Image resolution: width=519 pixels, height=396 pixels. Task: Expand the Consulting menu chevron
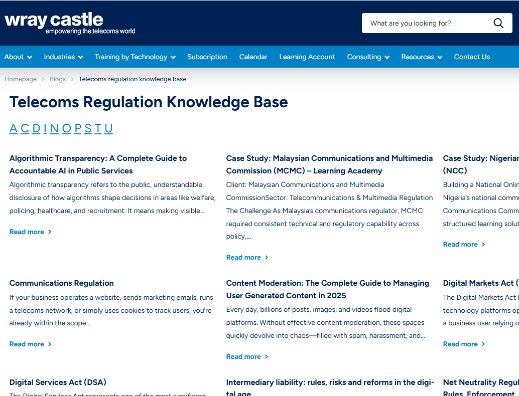click(386, 57)
